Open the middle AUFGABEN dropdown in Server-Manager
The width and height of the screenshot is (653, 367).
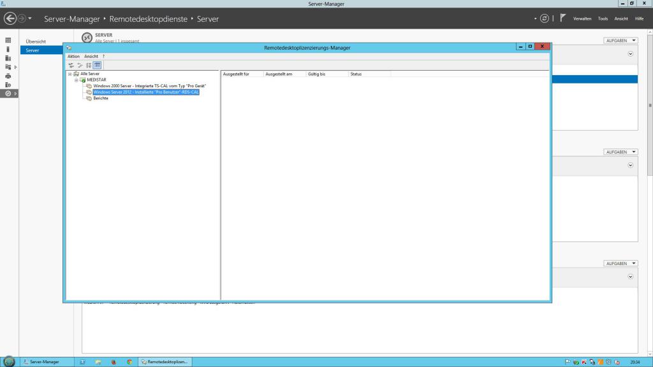(x=620, y=152)
